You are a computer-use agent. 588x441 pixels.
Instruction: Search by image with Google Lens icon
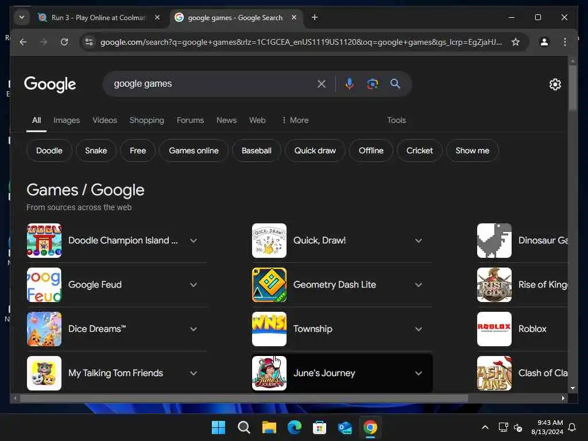[x=372, y=84]
